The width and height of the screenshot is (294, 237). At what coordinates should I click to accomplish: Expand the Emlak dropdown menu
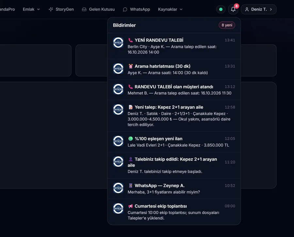coord(31,9)
